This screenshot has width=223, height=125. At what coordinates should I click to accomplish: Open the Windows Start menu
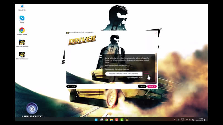pyautogui.click(x=96, y=120)
